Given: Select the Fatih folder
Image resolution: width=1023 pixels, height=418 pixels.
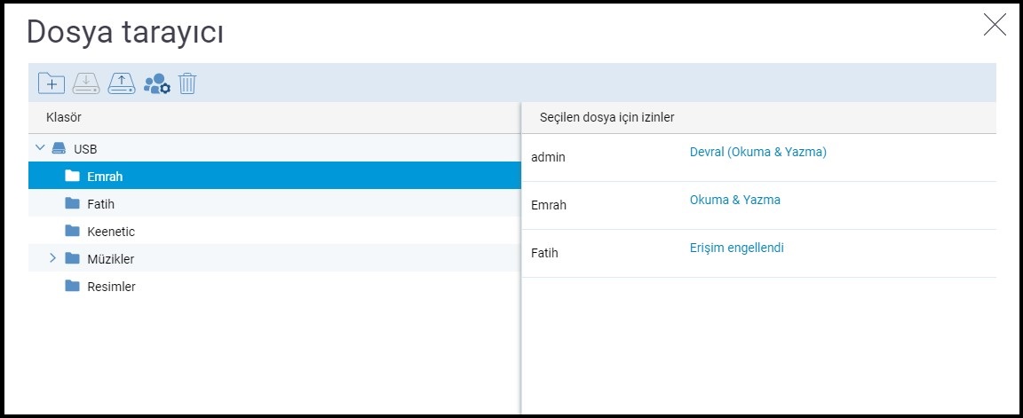Looking at the screenshot, I should pos(102,203).
